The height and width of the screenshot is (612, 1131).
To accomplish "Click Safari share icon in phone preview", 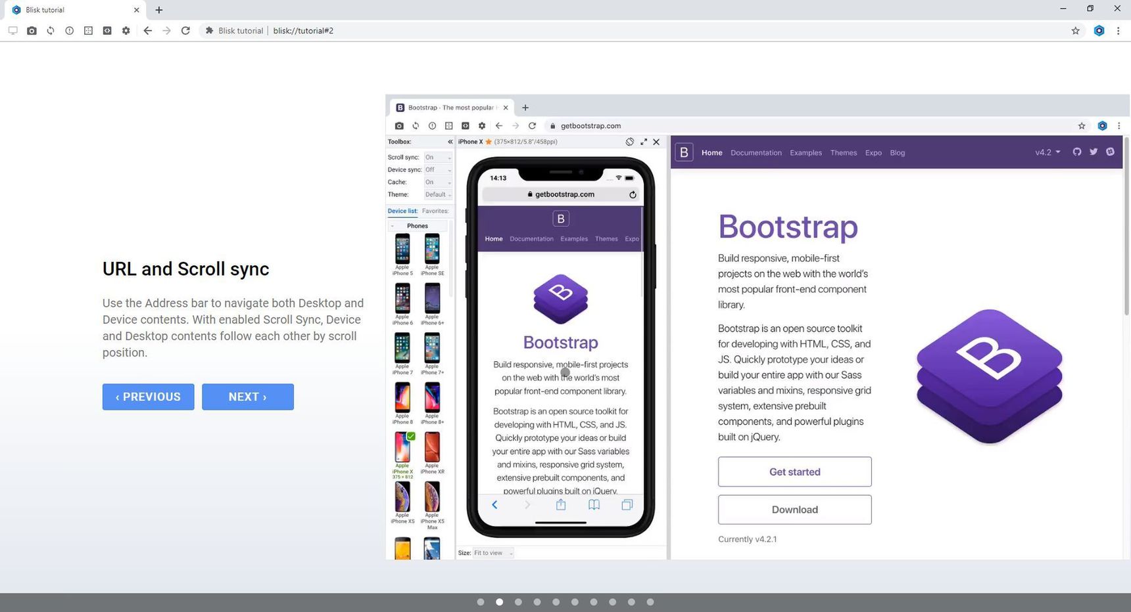I will point(561,504).
